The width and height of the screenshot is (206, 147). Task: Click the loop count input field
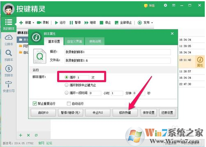[83, 78]
